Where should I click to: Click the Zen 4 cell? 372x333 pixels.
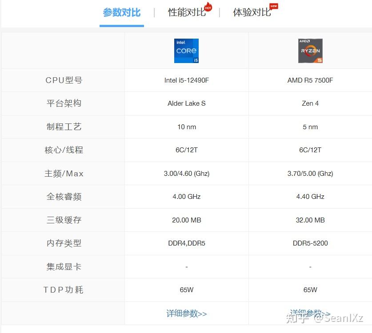(310, 103)
